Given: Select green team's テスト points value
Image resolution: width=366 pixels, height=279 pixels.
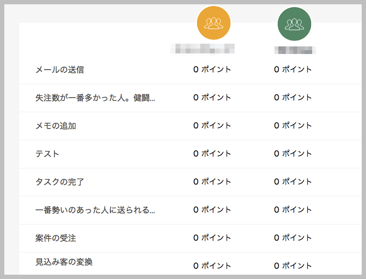Looking at the screenshot, I should coord(293,153).
